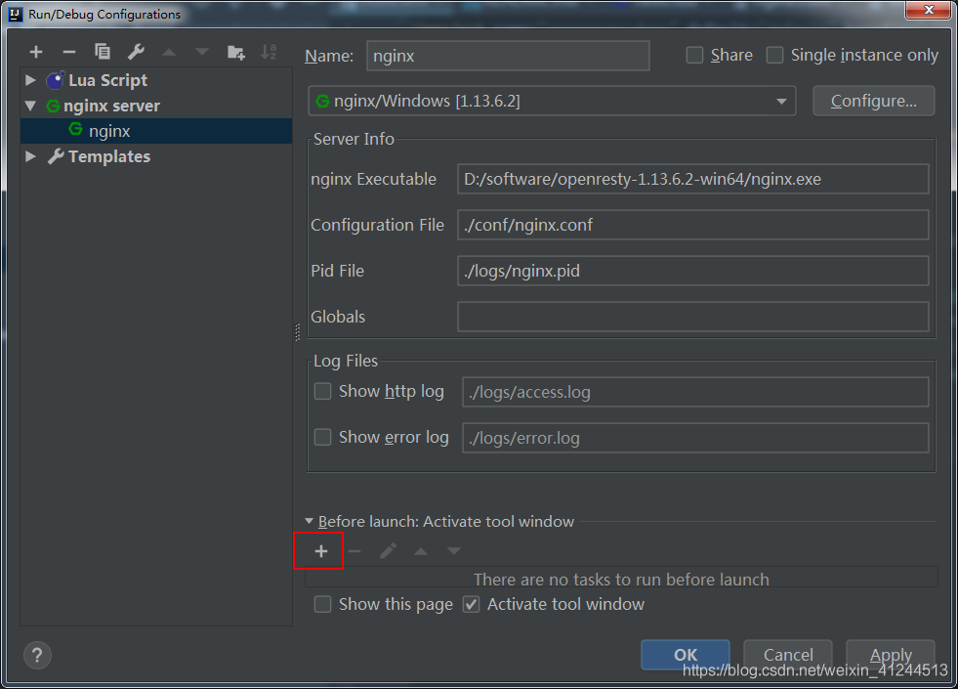Enable Single instance only checkbox
958x689 pixels.
[x=774, y=56]
